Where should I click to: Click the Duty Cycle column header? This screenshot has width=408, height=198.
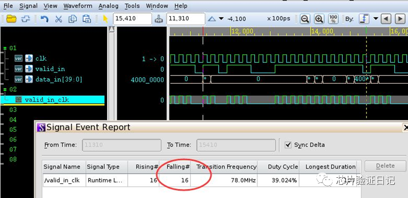278,167
